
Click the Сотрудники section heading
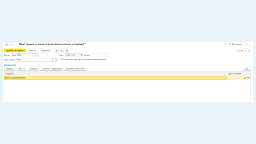pos(10,65)
